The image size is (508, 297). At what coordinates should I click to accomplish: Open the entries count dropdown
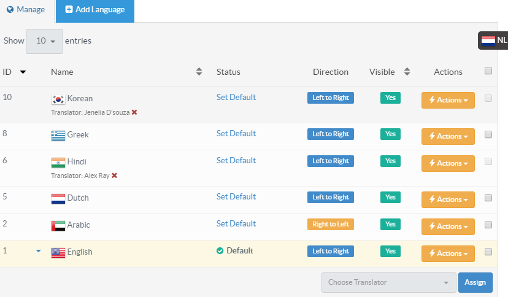[x=44, y=41]
